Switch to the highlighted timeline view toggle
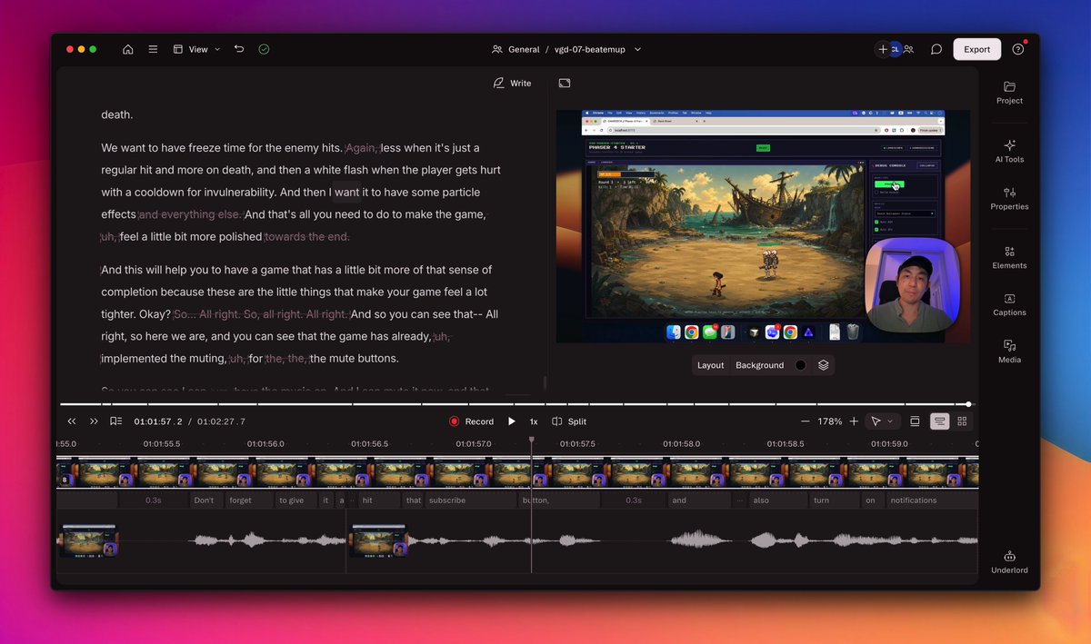1091x644 pixels. (939, 421)
